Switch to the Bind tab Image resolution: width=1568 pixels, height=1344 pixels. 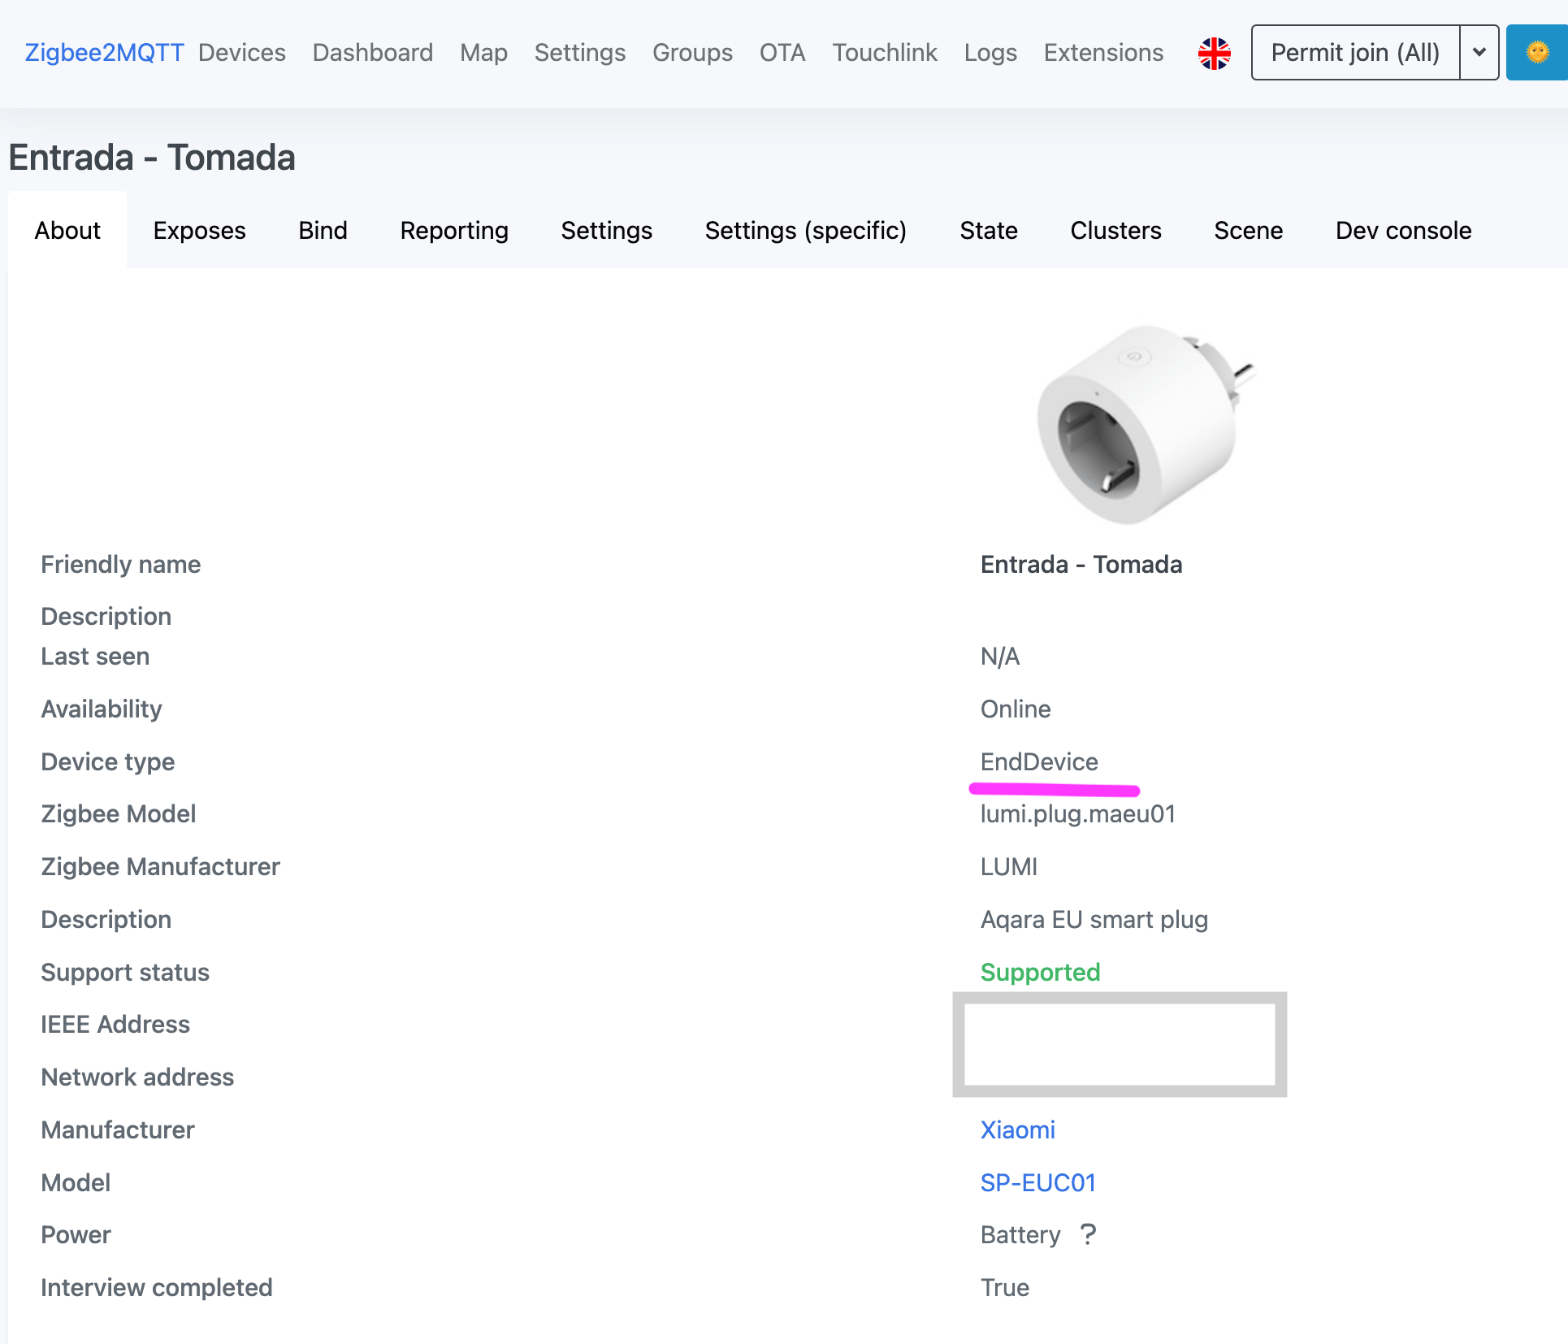click(x=323, y=231)
